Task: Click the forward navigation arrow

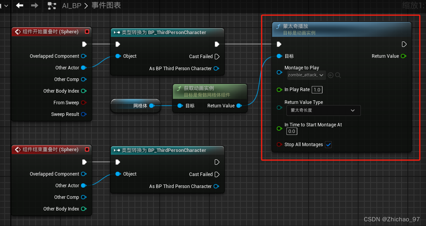Action: (x=34, y=5)
